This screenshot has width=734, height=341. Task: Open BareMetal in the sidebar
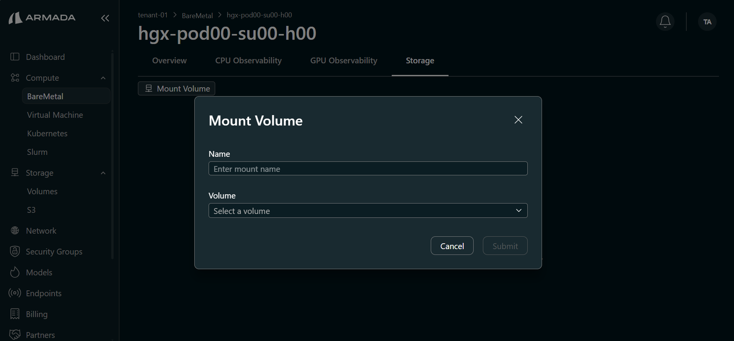(x=66, y=96)
